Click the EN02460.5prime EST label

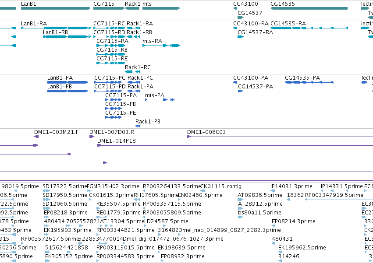[x=200, y=195]
